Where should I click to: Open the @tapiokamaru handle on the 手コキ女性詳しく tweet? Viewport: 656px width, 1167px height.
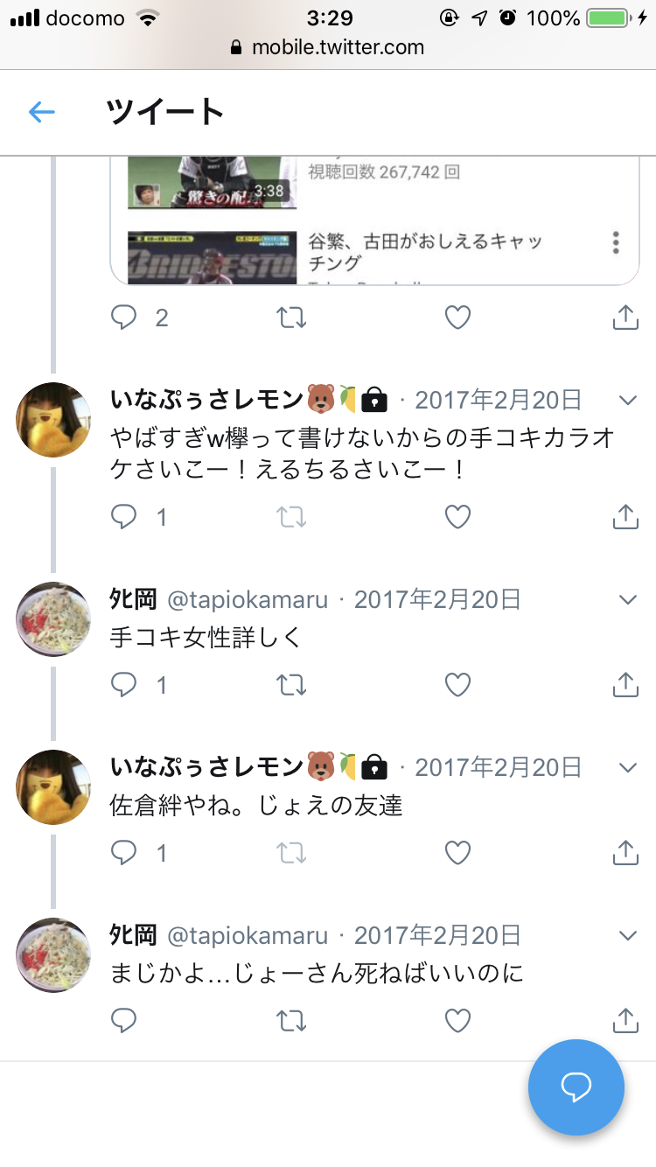click(248, 599)
